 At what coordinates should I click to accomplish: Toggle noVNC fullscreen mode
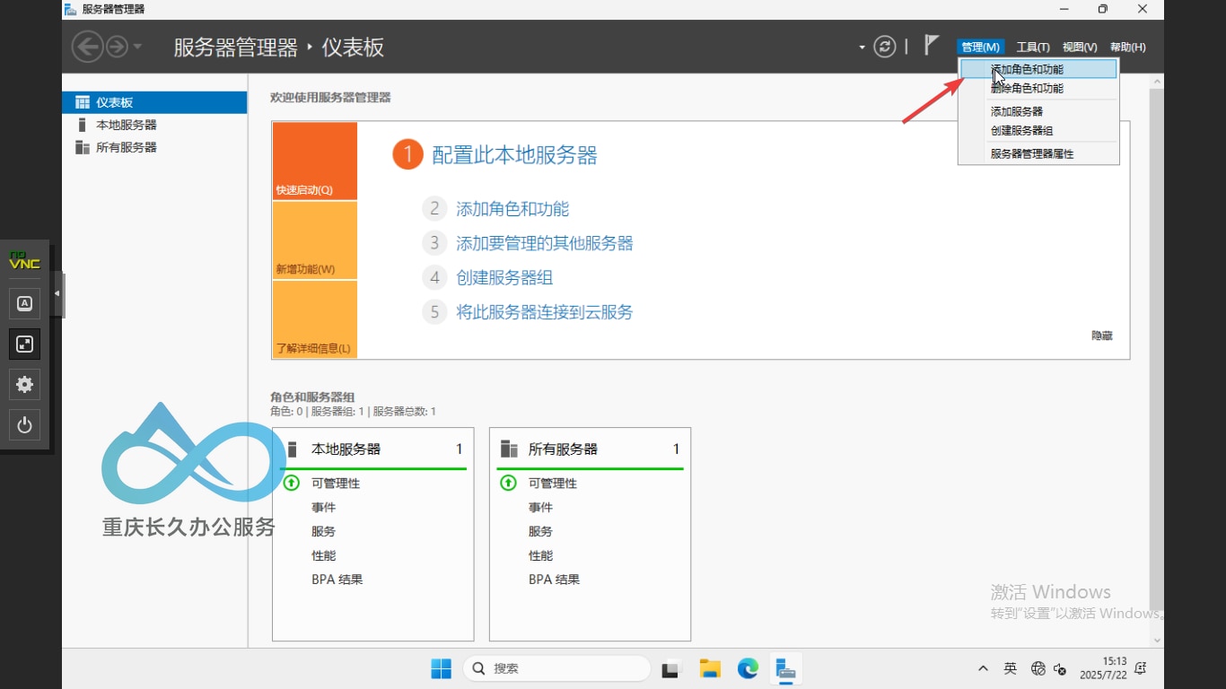click(x=25, y=344)
